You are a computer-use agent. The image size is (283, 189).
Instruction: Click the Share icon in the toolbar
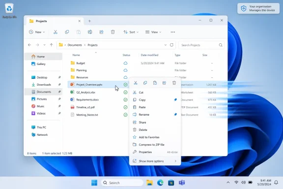pos(101,32)
